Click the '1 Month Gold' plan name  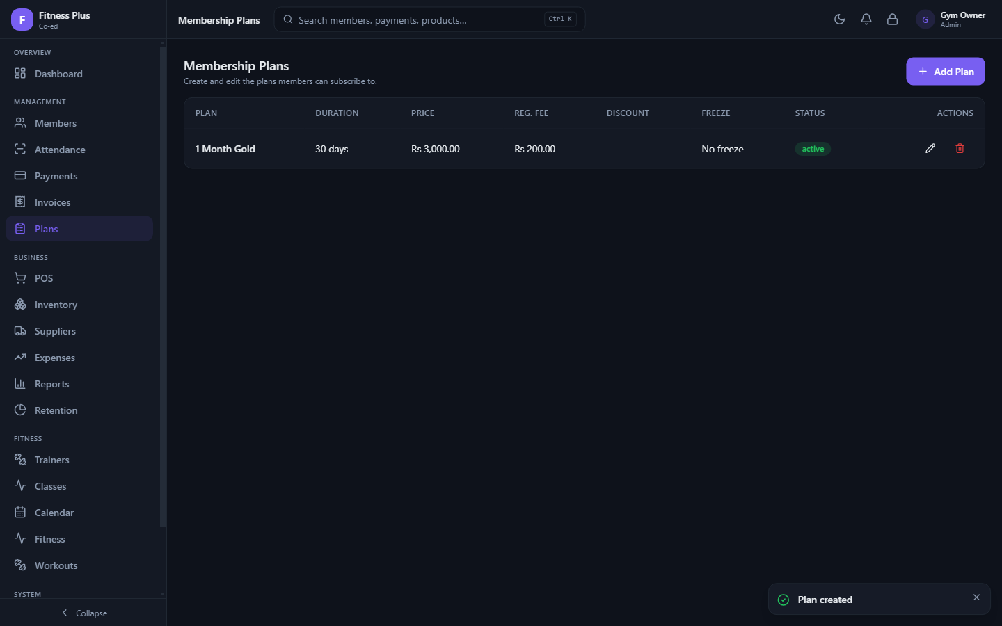225,149
